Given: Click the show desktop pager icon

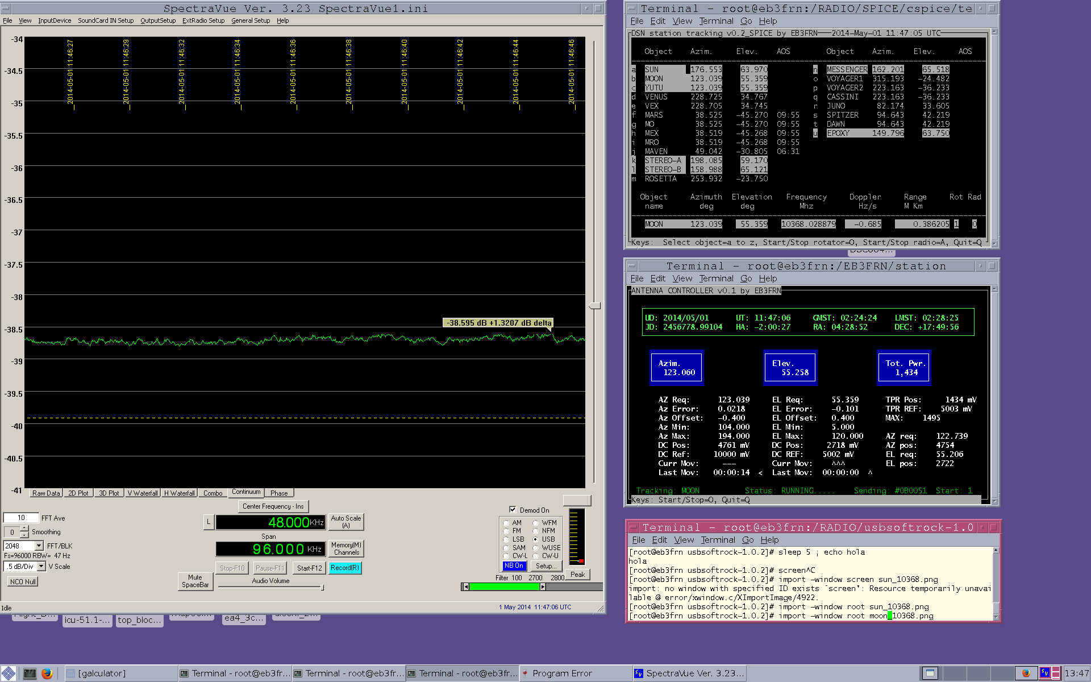Looking at the screenshot, I should 930,673.
